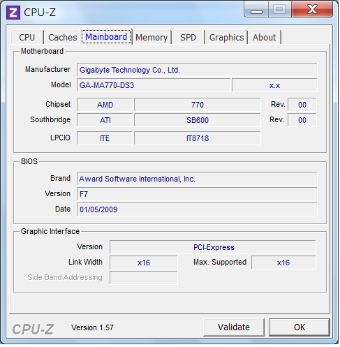
Task: Click the Manufacturer field Gigabyte Technology Co., Ltd.
Action: click(197, 70)
